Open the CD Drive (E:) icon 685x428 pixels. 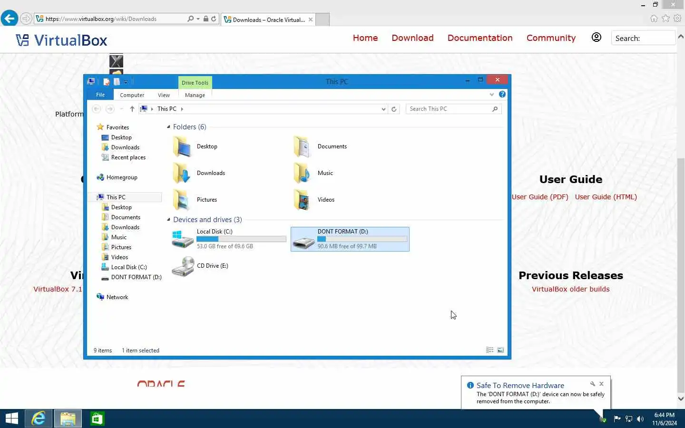183,266
